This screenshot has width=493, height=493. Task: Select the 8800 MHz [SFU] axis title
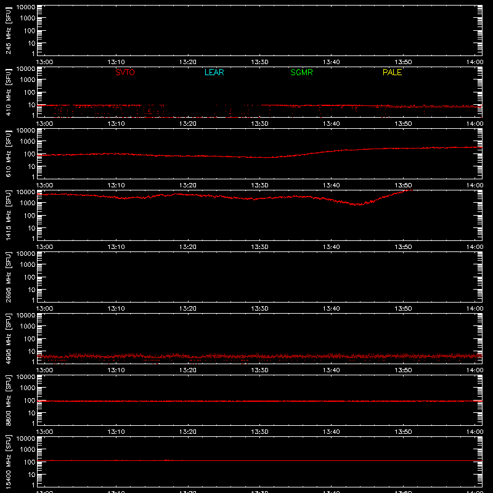[x=8, y=401]
